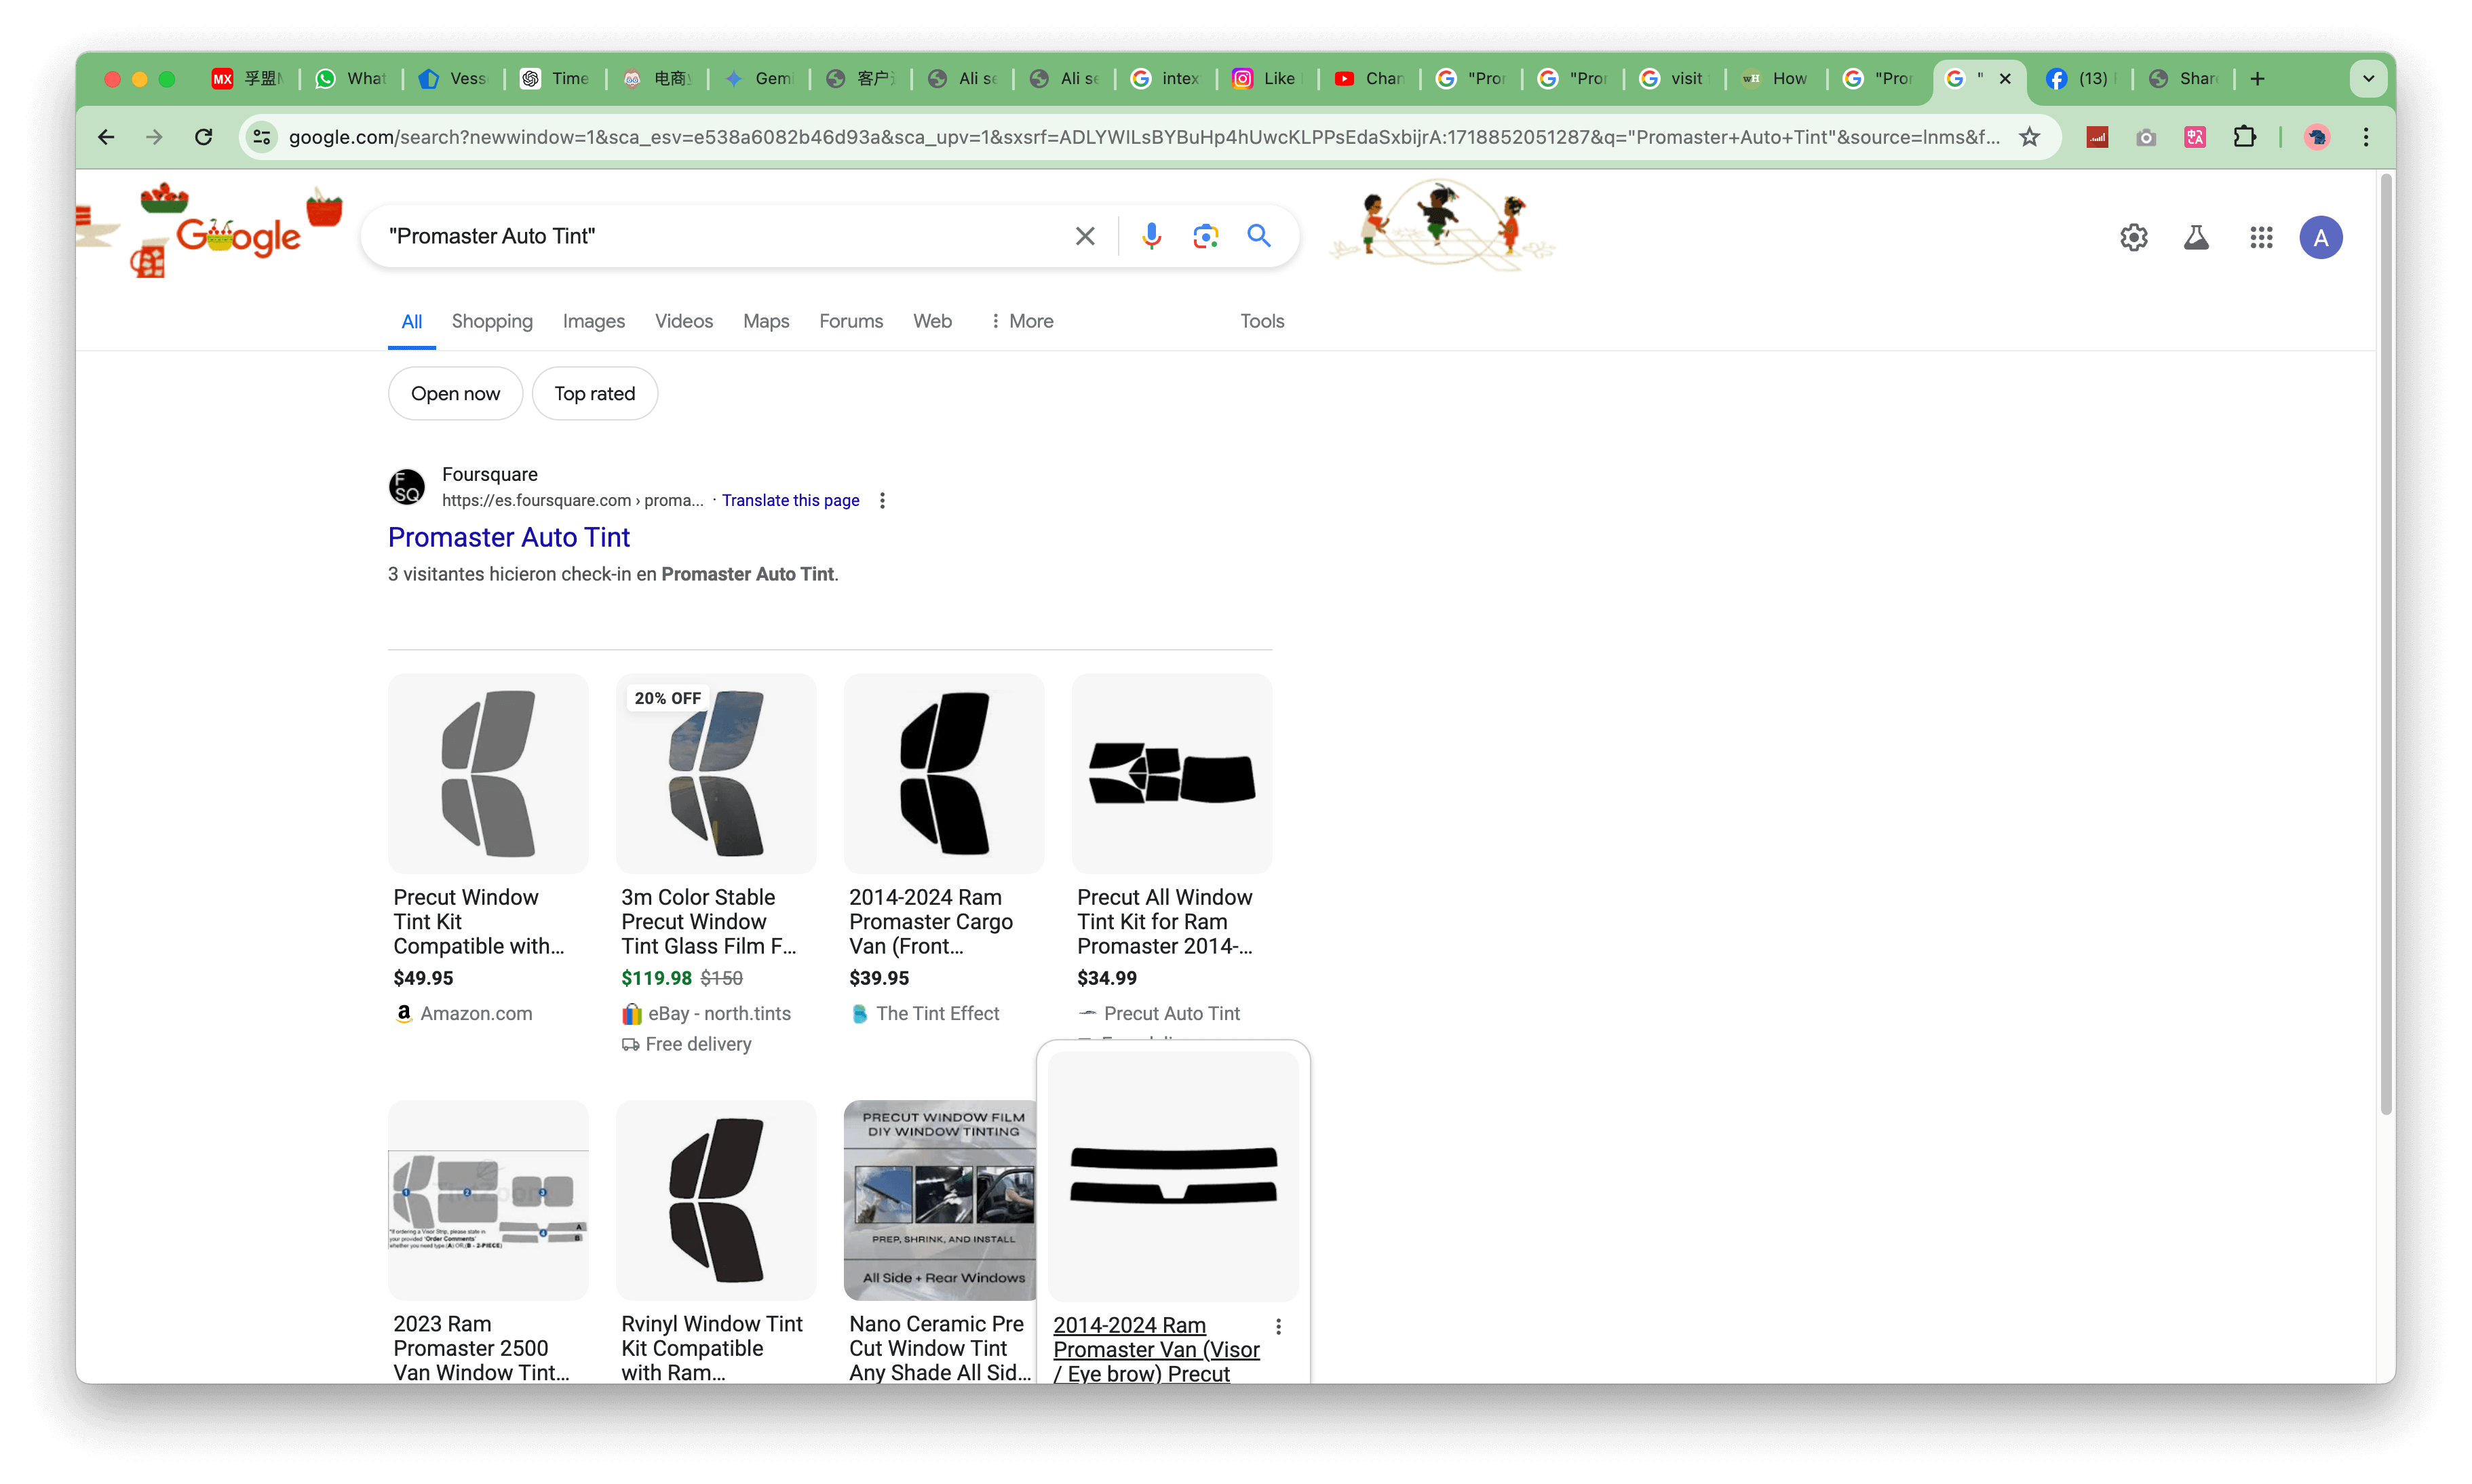
Task: Open new tab with plus button
Action: tap(2257, 78)
